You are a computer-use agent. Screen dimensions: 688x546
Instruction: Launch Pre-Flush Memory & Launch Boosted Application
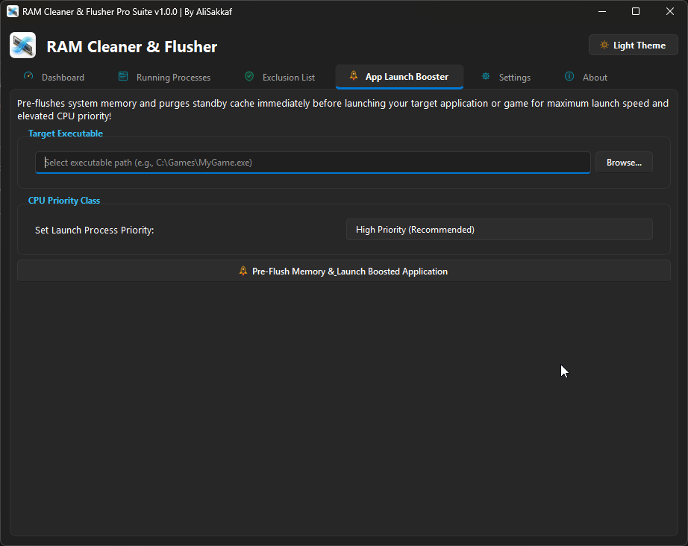pos(344,271)
